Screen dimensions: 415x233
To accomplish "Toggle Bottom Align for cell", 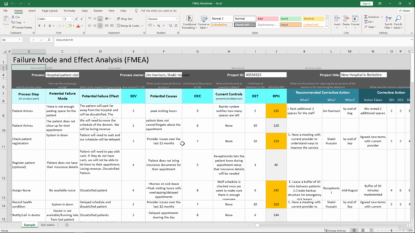I will (100, 19).
